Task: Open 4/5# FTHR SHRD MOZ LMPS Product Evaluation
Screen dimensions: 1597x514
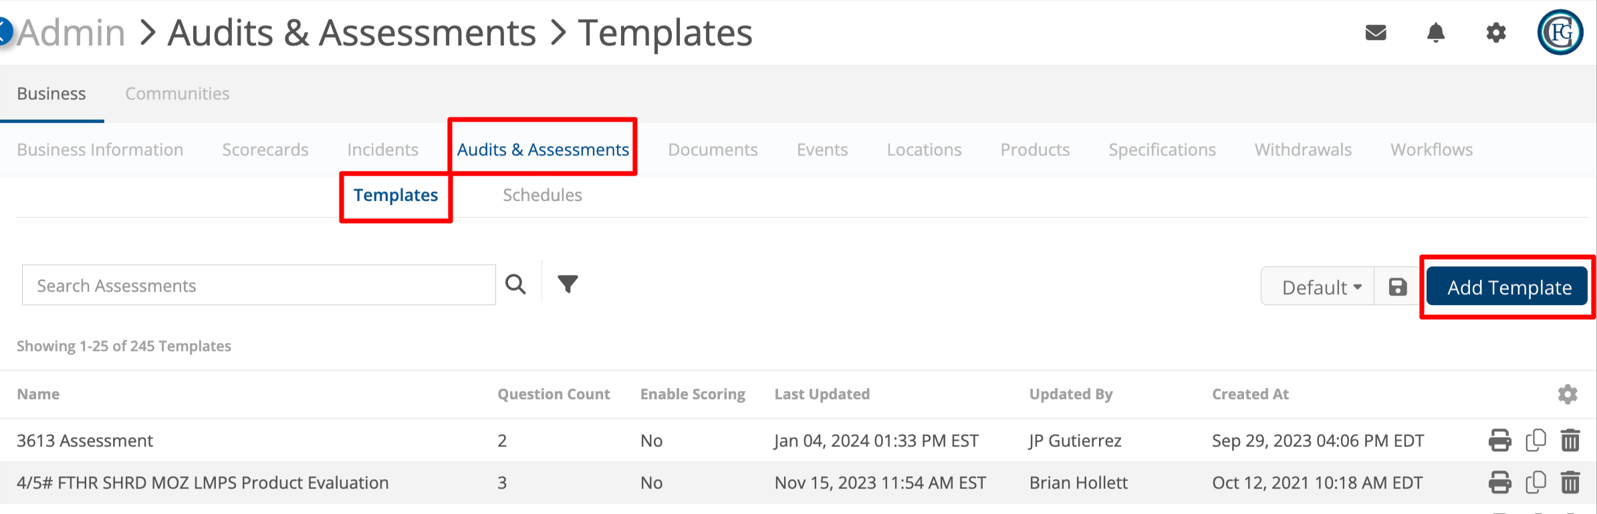Action: (x=203, y=483)
